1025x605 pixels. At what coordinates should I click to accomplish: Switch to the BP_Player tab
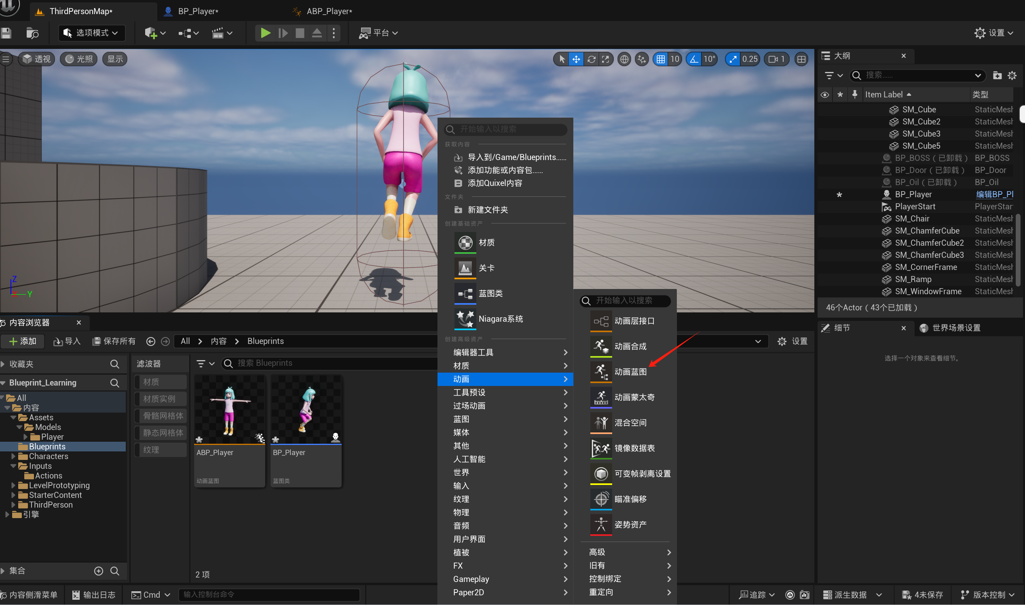tap(198, 11)
